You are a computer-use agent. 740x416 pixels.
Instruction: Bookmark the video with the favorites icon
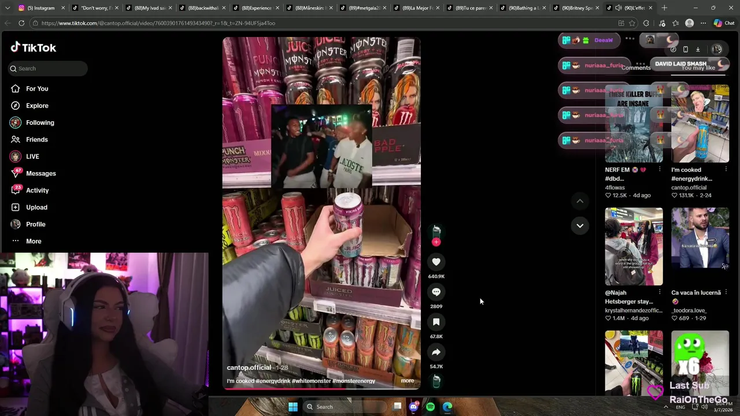436,322
